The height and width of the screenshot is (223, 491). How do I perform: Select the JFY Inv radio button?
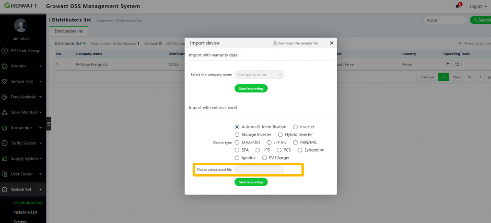pos(269,143)
